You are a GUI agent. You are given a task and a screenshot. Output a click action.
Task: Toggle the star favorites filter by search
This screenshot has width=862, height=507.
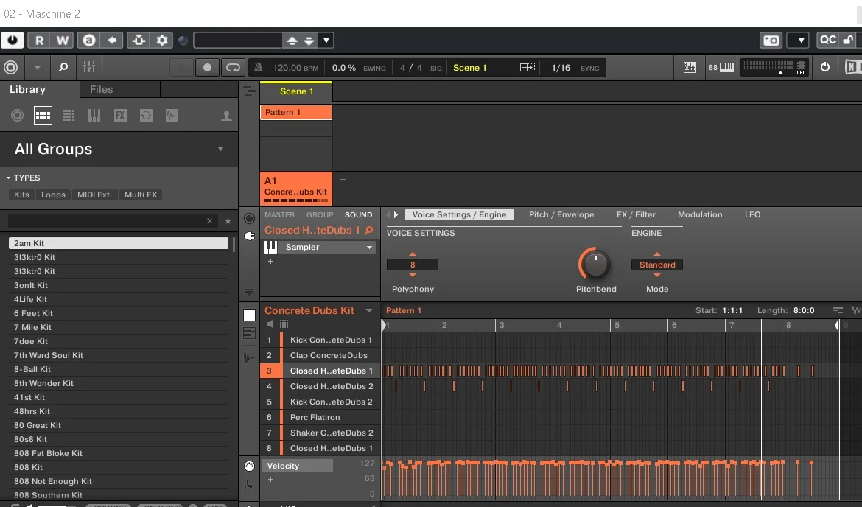pos(228,220)
